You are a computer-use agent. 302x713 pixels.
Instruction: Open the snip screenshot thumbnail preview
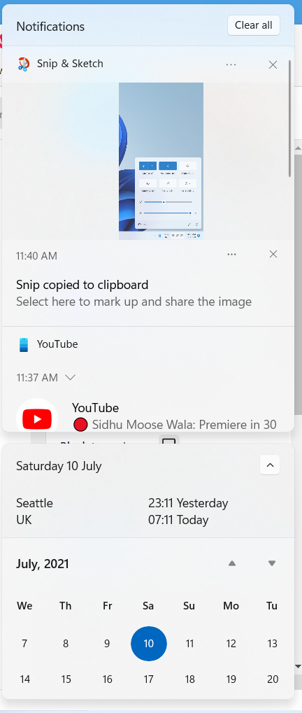pyautogui.click(x=161, y=161)
